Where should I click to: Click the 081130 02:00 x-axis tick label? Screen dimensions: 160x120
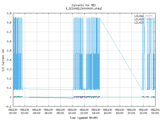click(x=24, y=111)
